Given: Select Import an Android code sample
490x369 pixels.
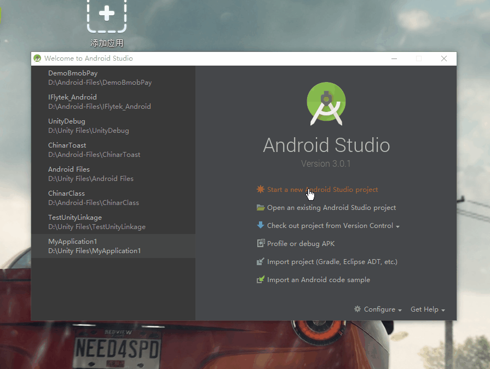Looking at the screenshot, I should click(x=319, y=280).
